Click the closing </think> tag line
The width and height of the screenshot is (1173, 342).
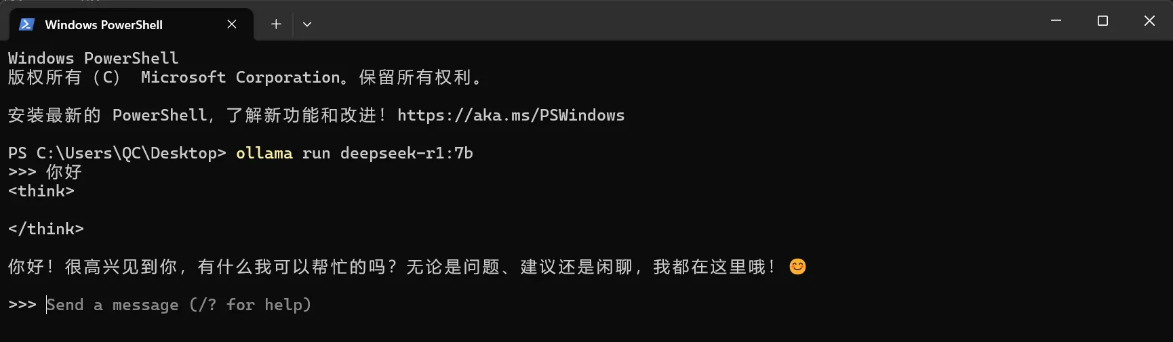[x=46, y=229]
